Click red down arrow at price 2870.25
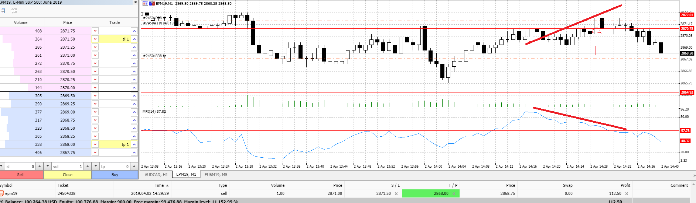This screenshot has height=203, width=696. click(x=95, y=80)
